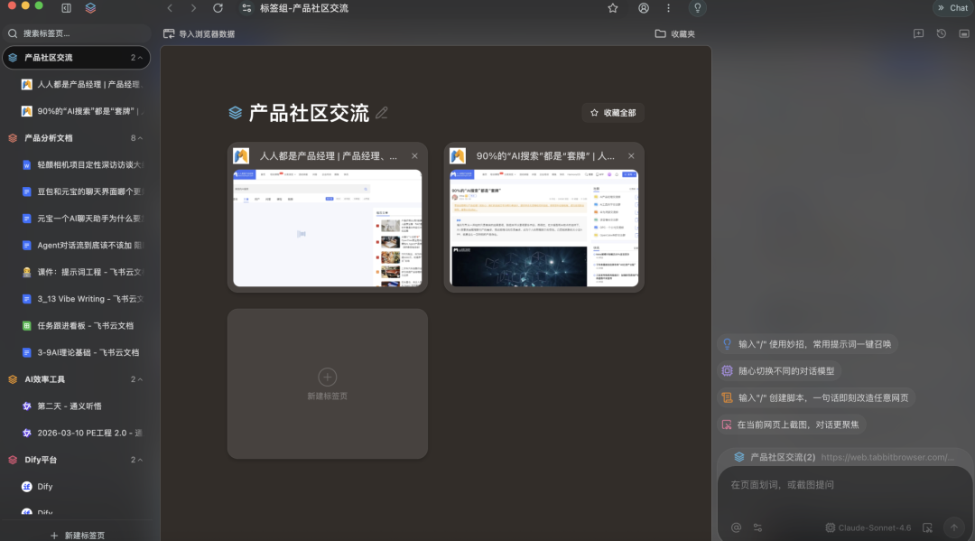
Task: Click the 收藏全部 button
Action: [x=613, y=113]
